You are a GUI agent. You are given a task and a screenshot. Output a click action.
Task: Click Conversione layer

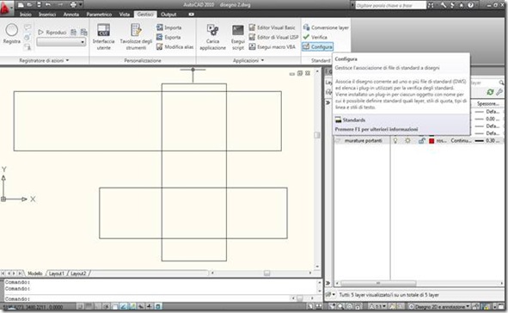point(326,28)
